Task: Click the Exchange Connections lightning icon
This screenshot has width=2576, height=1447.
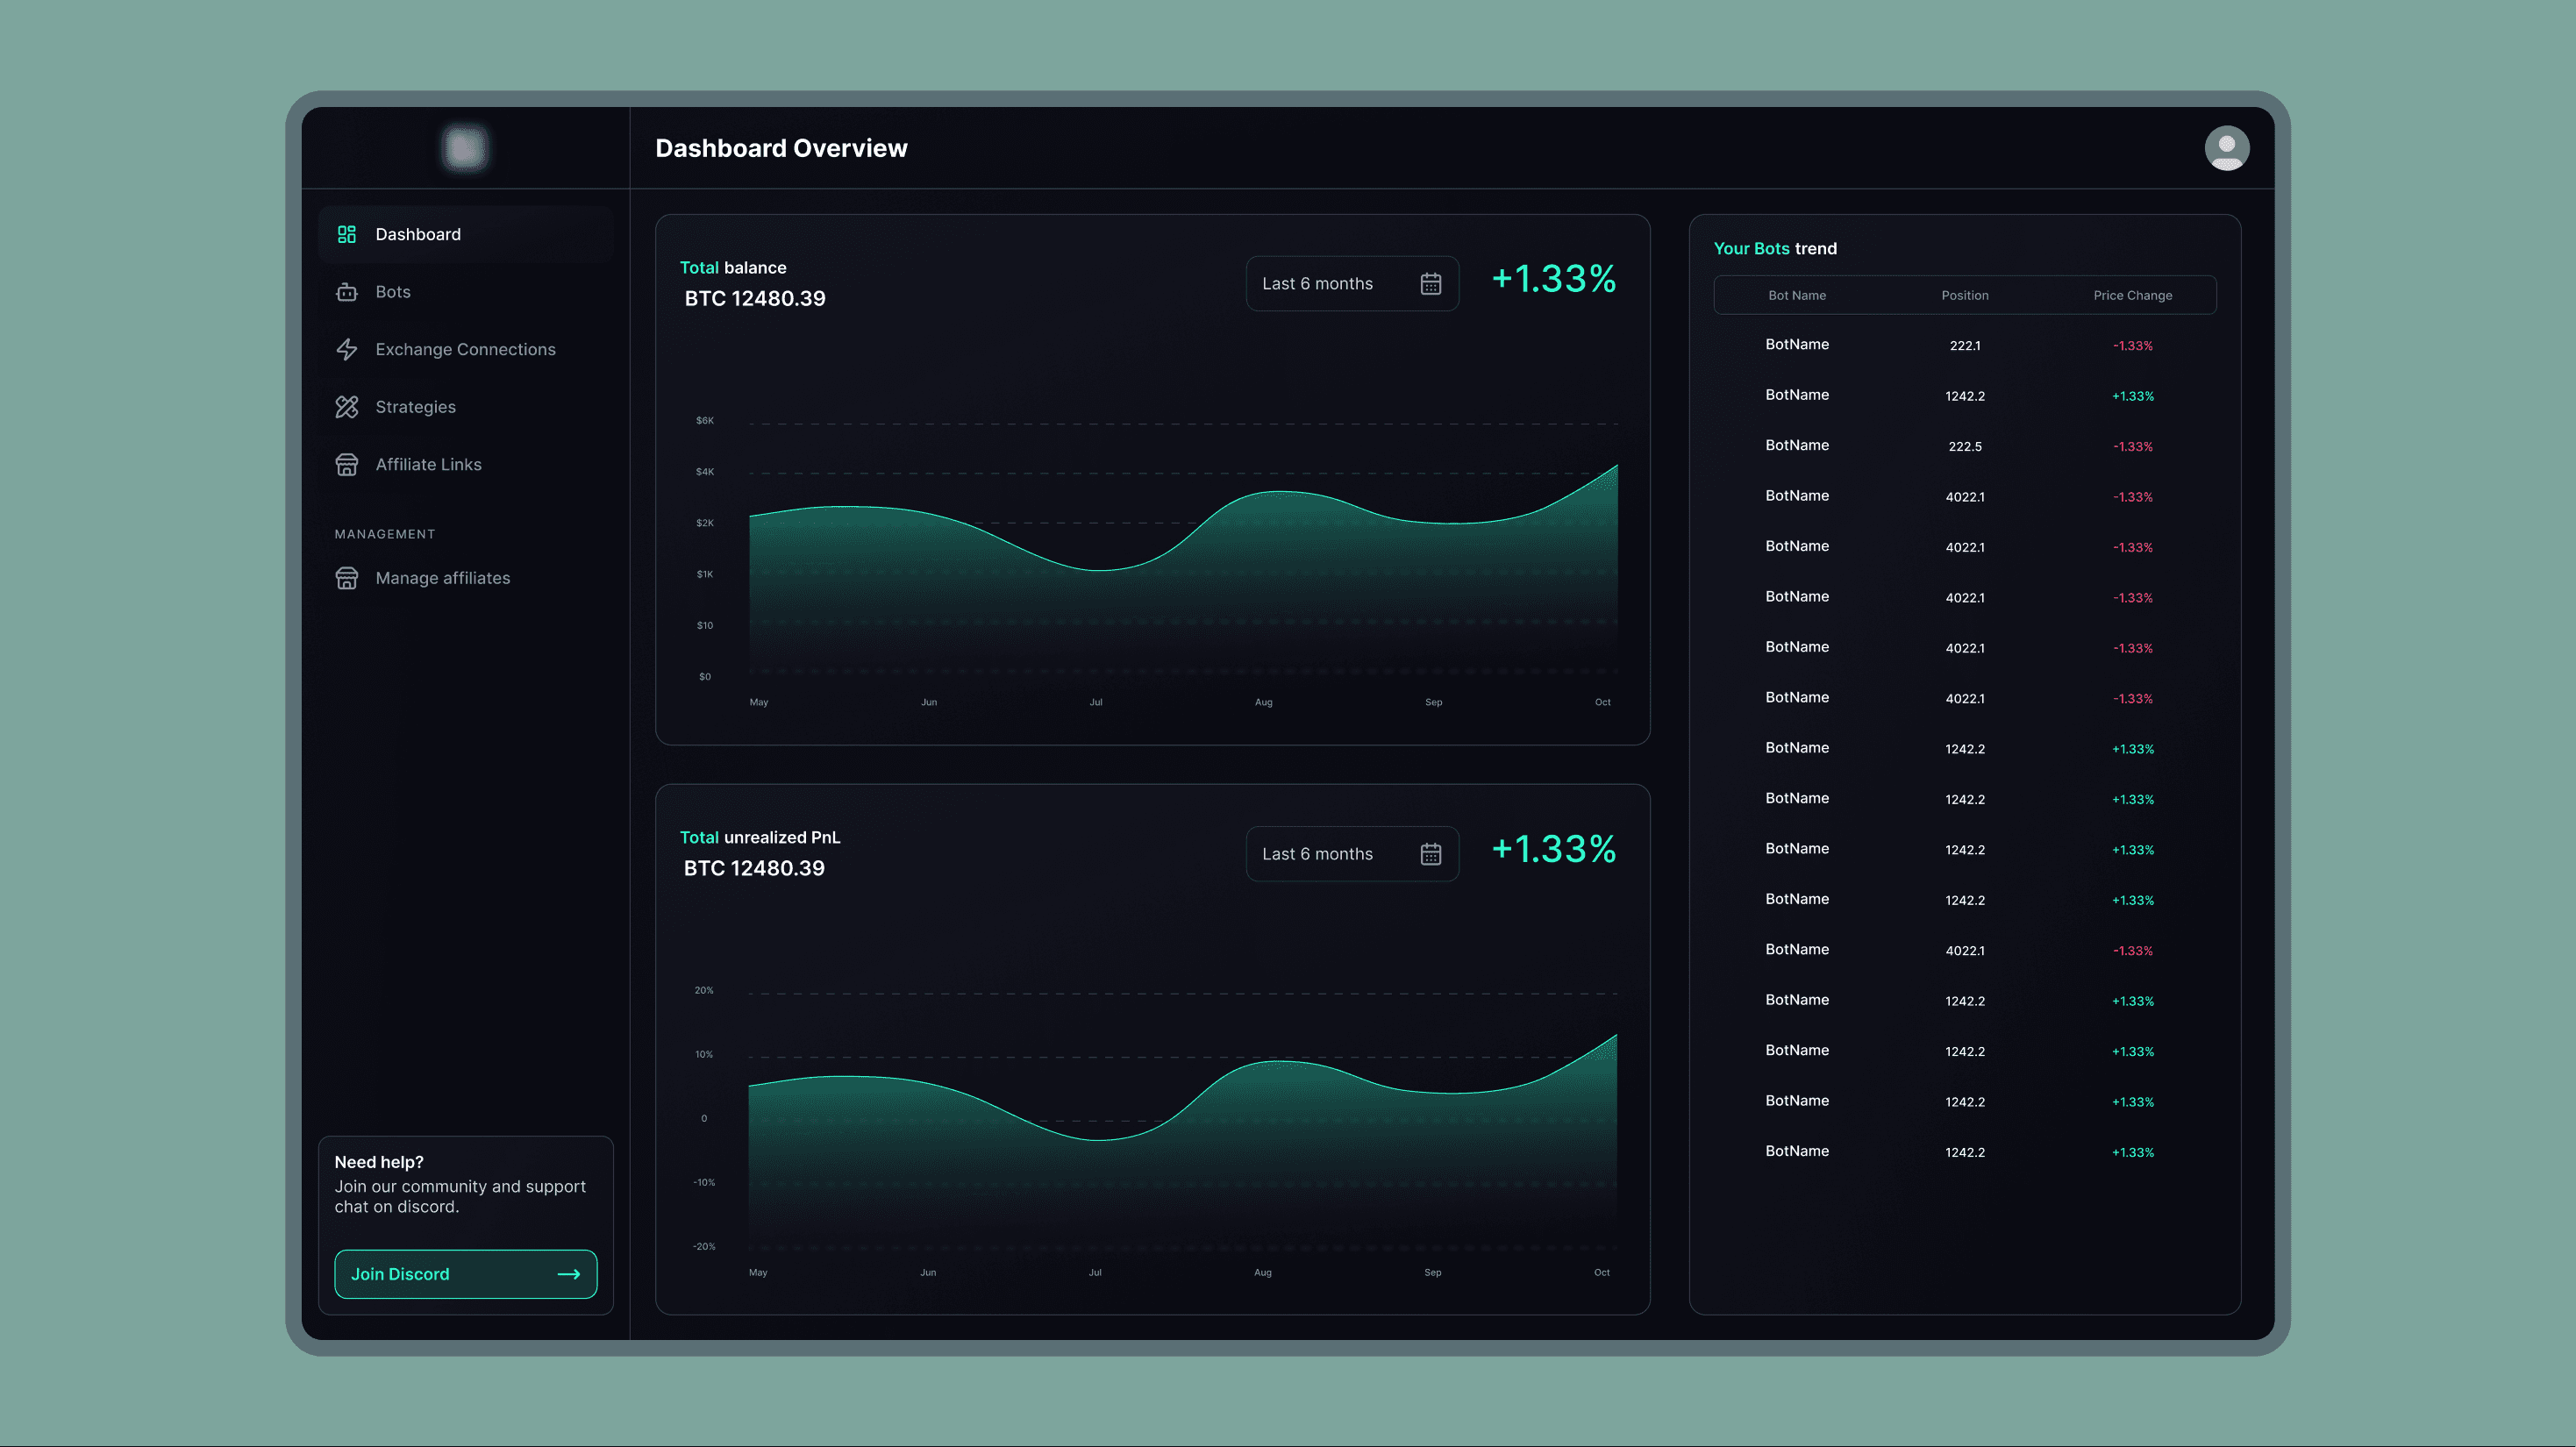Action: [x=347, y=349]
